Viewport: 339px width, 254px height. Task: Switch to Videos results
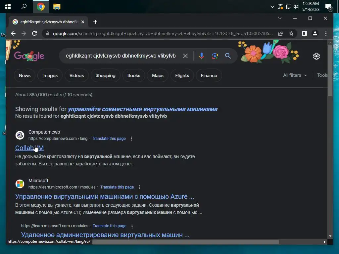coord(76,75)
